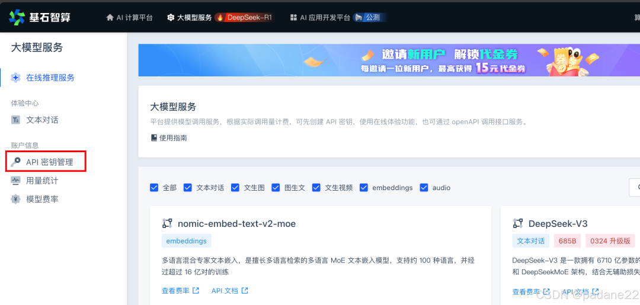Screen dimensions: 640x305
Task: Toggle the embeddings filter checkbox
Action: click(364, 188)
